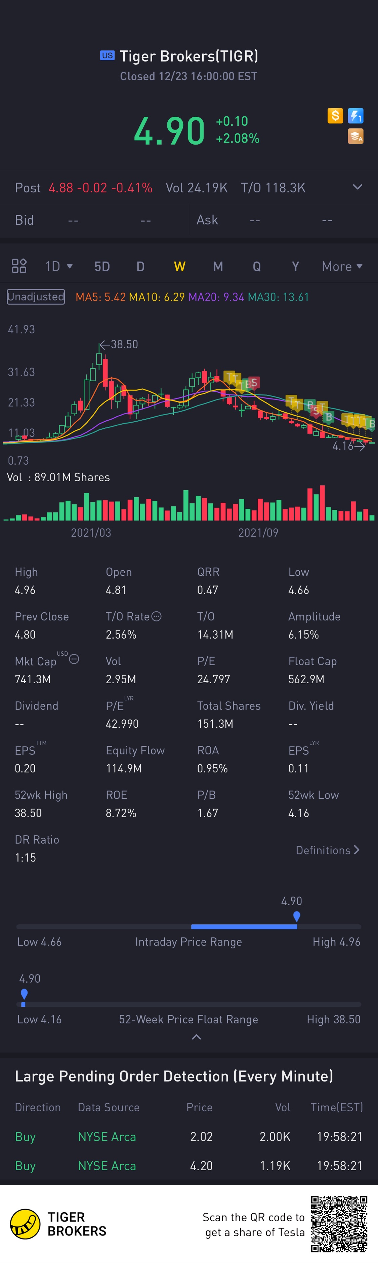Expand the post-market quote row chevron
This screenshot has height=1263, width=378.
pyautogui.click(x=358, y=187)
